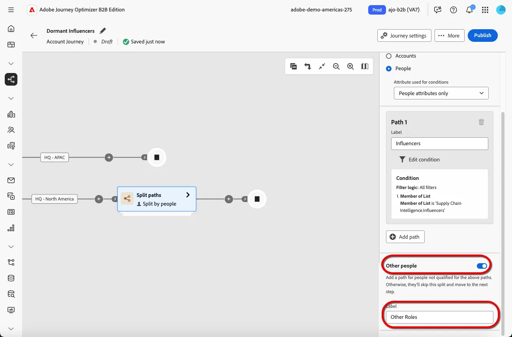
Task: Open the hamburger navigation menu
Action: point(11,10)
